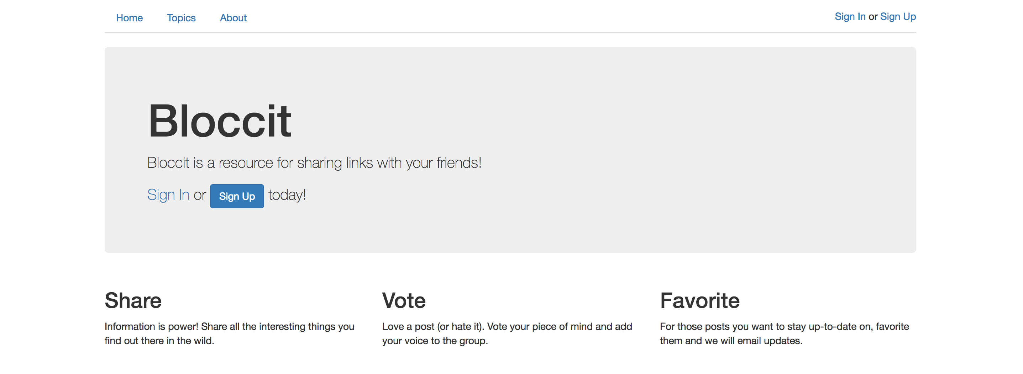Follow the Sign In link beside the blue button
The width and height of the screenshot is (1023, 374).
pos(168,195)
